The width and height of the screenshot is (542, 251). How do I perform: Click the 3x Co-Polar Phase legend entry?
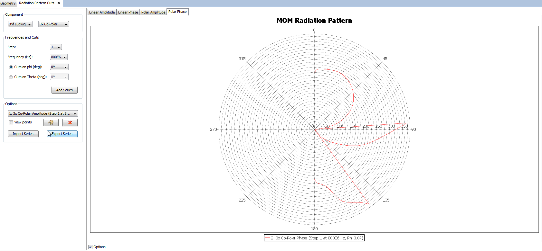click(x=314, y=238)
